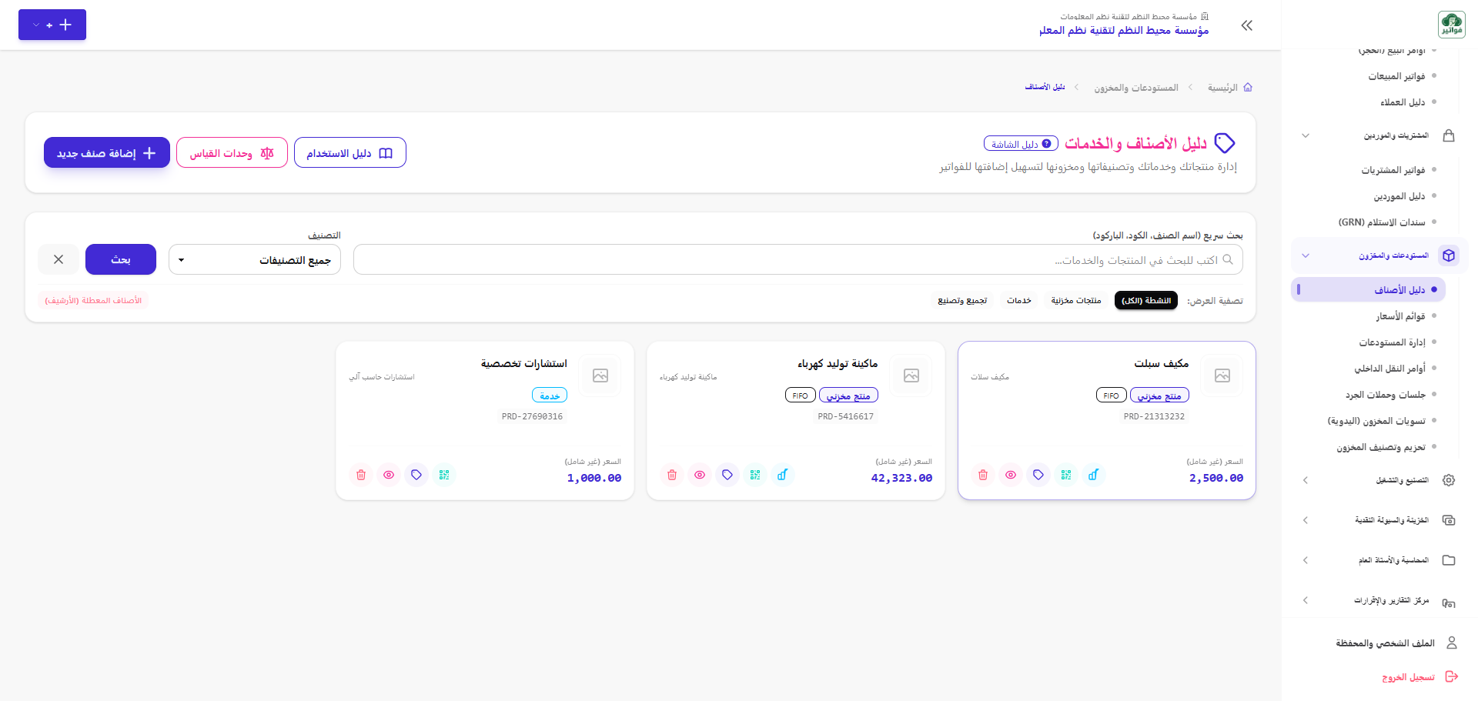Open the quick add plus dropdown
The image size is (1478, 701).
(x=52, y=25)
